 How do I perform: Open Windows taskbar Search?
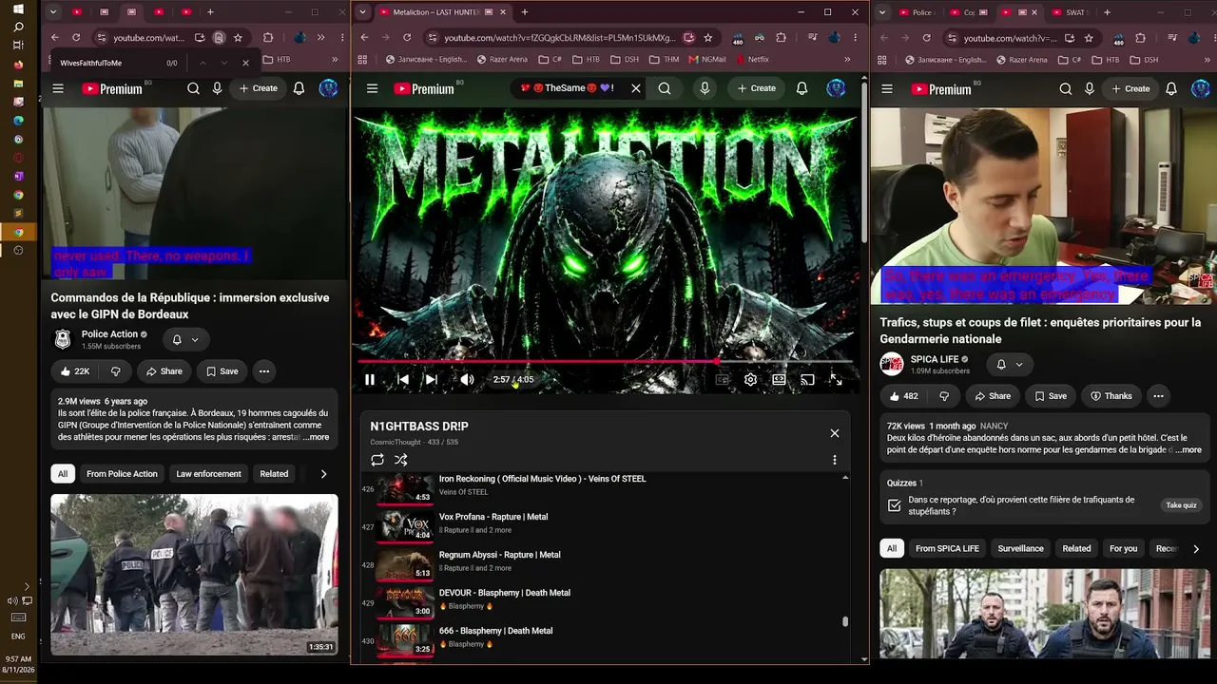[x=18, y=27]
